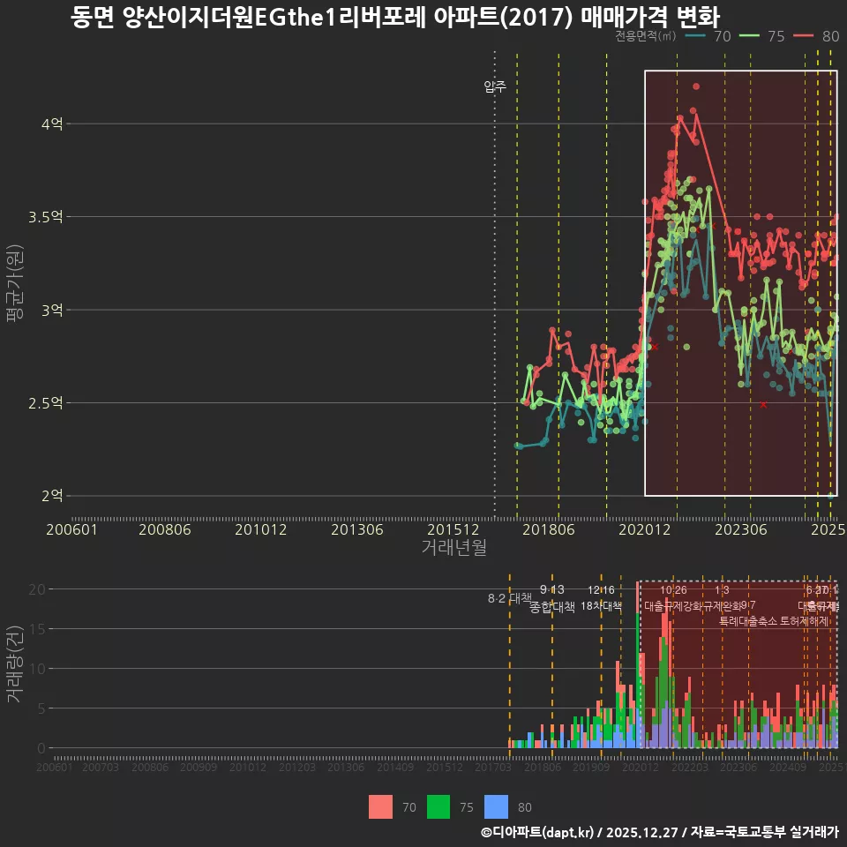
Task: Click the 특례대출축소 annotation text
Action: click(x=748, y=620)
